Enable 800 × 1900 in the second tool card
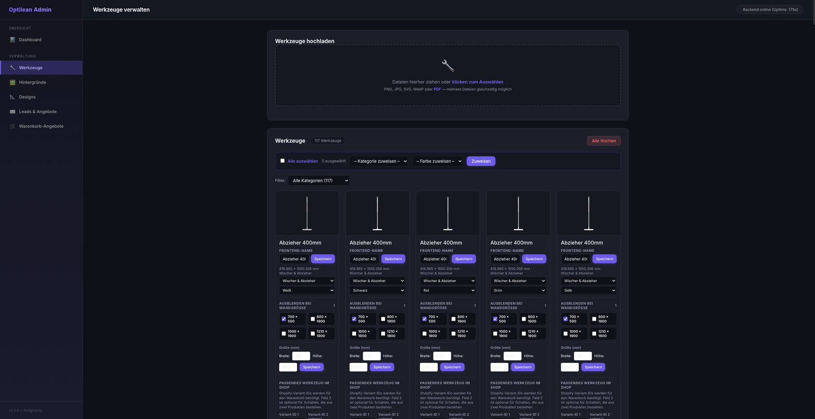Viewport: 815px width, 419px height. click(383, 319)
